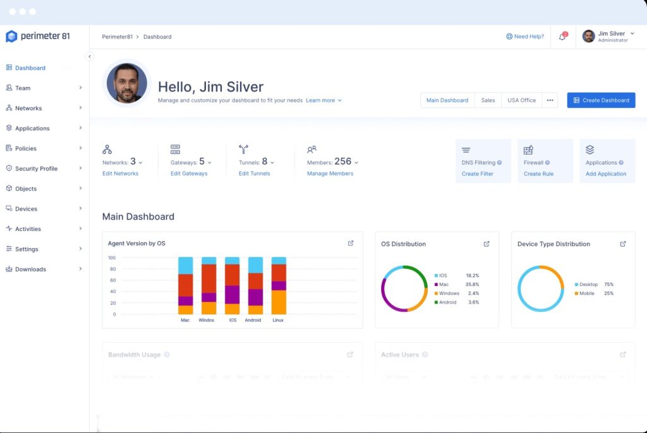Image resolution: width=647 pixels, height=433 pixels.
Task: Show more dashboards via ellipsis
Action: (x=550, y=100)
